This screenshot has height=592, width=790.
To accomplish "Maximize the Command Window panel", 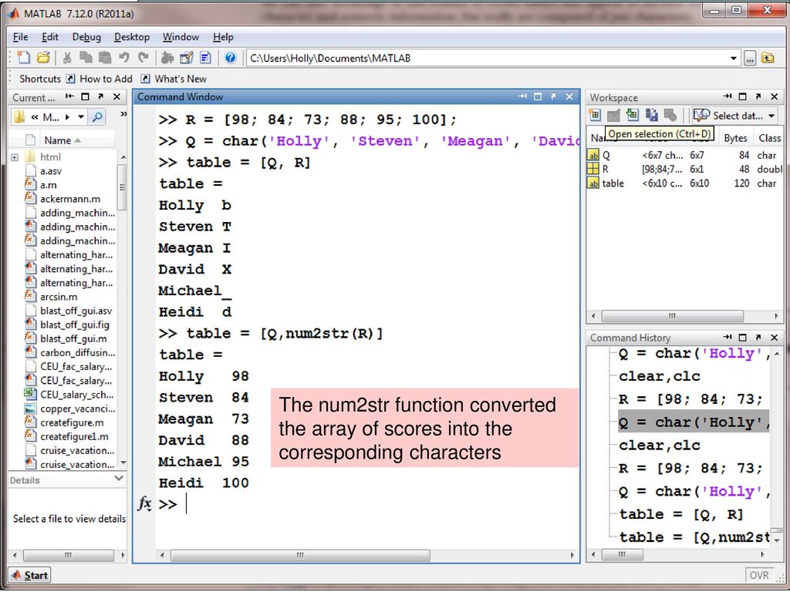I will 538,96.
